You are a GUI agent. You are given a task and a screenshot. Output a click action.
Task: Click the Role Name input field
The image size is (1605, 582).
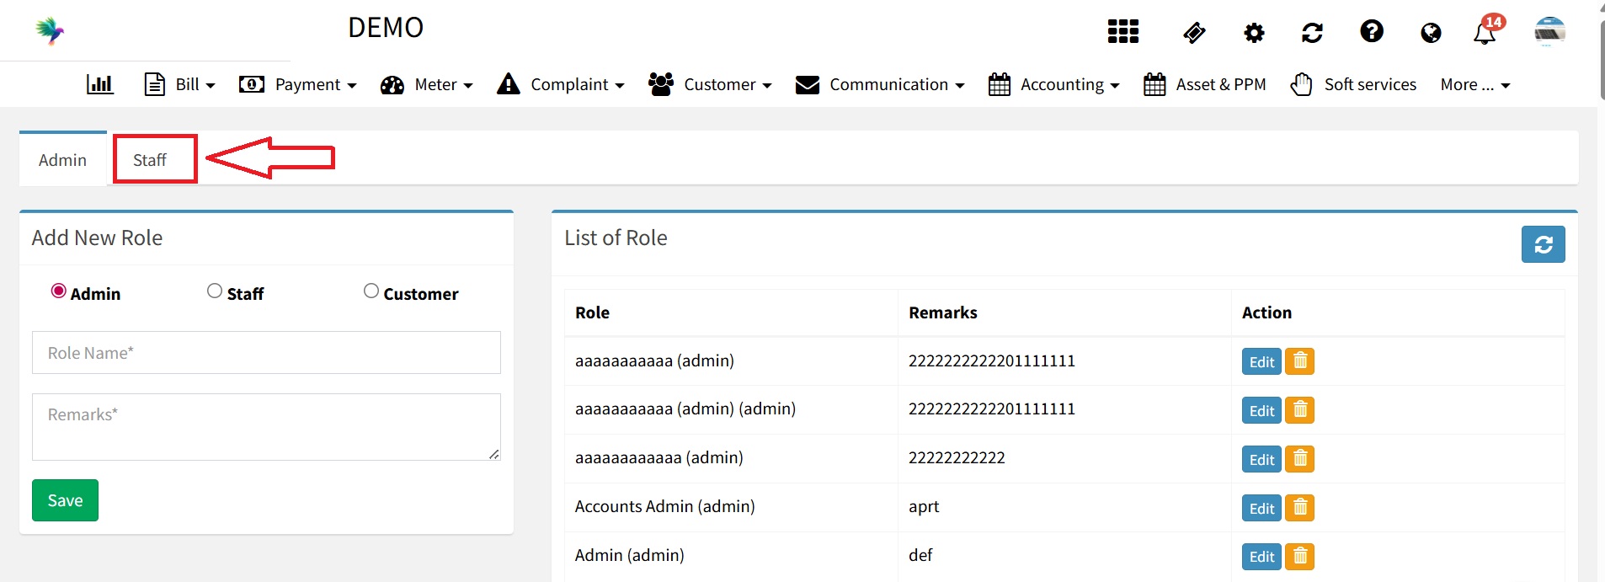point(266,353)
